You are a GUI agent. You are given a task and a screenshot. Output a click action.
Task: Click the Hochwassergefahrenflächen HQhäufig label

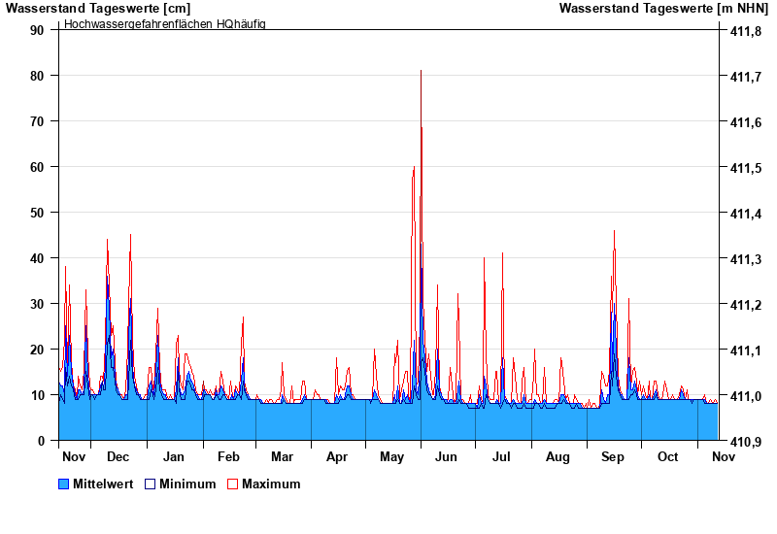coord(164,23)
